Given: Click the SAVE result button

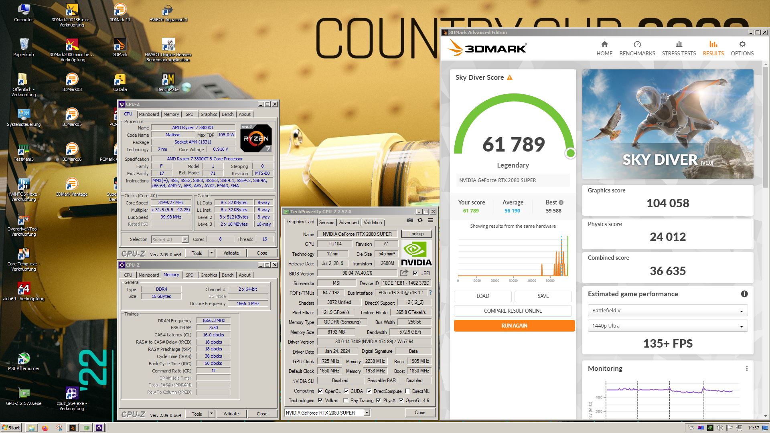Looking at the screenshot, I should pos(543,296).
